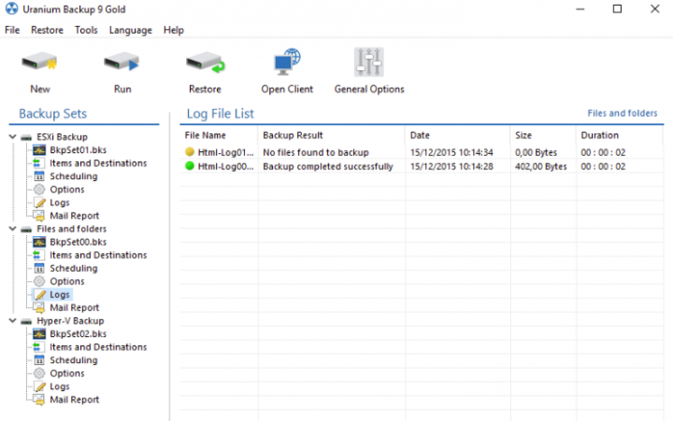Click Scheduling calendar icon under Files and folders
Viewport: 673px width, 421px height.
(39, 269)
